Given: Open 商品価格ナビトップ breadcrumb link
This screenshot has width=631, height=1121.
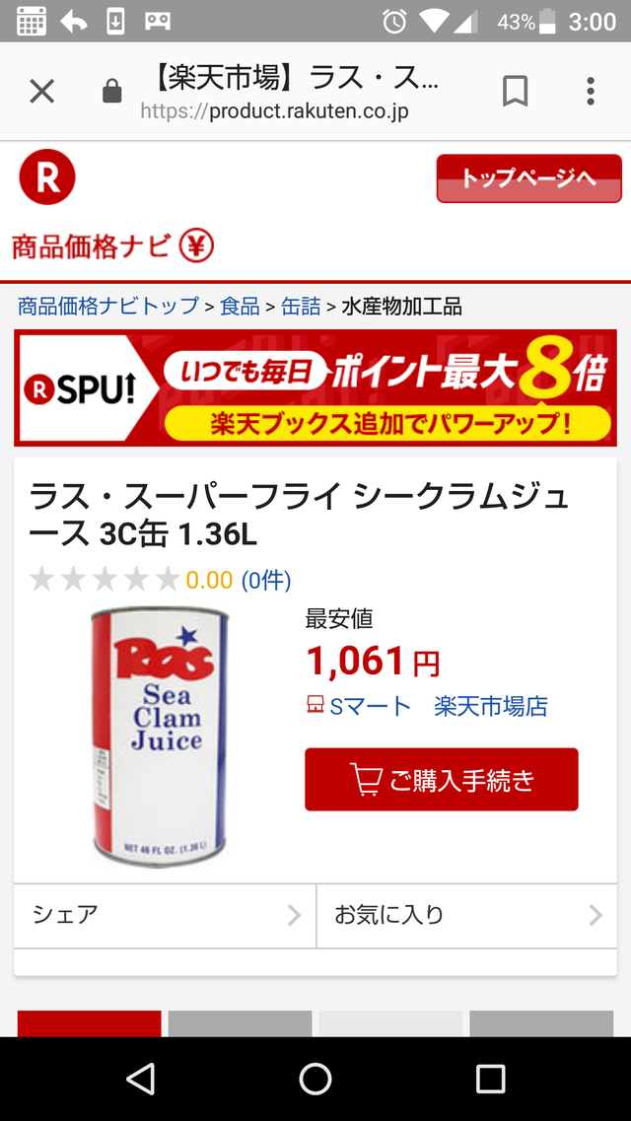Looking at the screenshot, I should 107,306.
